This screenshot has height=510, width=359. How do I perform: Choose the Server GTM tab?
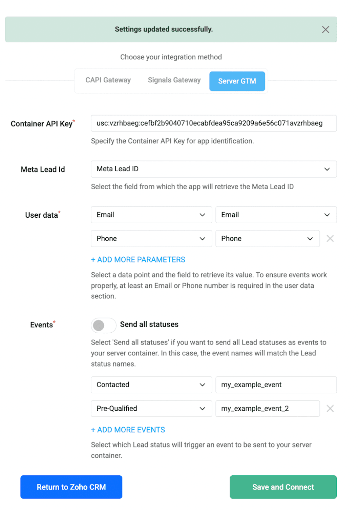(237, 81)
